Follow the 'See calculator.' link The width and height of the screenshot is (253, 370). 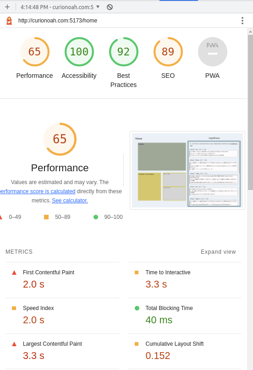[x=70, y=200]
